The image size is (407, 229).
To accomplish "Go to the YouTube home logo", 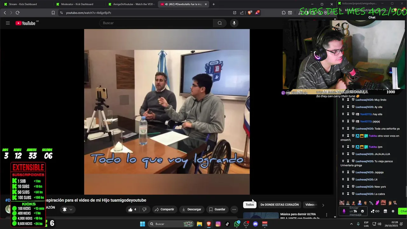I will pyautogui.click(x=25, y=23).
